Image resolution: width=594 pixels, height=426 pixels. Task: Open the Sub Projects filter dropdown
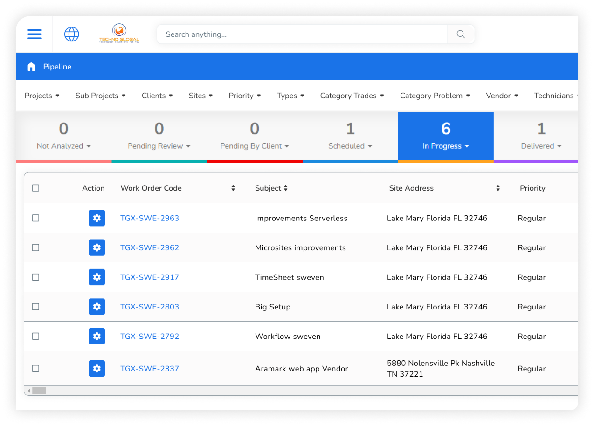point(101,96)
